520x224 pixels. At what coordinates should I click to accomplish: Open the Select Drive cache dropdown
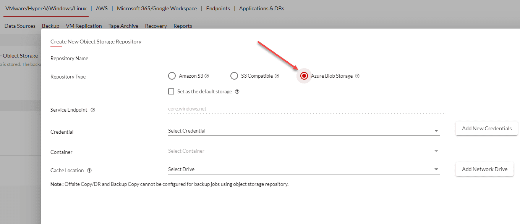(x=304, y=169)
